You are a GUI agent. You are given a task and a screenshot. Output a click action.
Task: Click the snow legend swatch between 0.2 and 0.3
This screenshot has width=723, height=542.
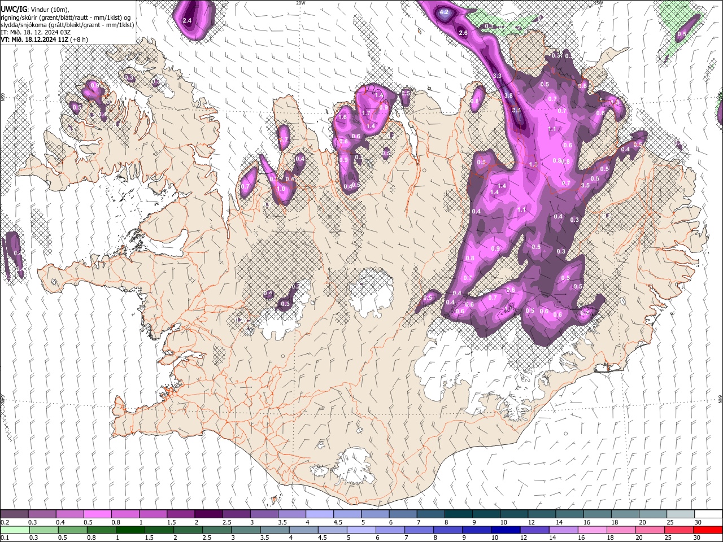pyautogui.click(x=14, y=514)
